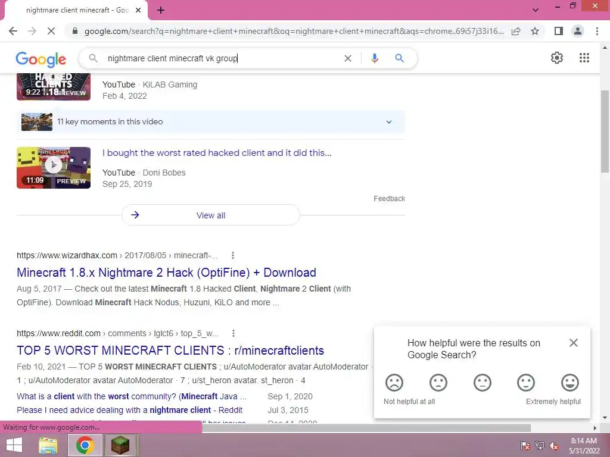
Task: Rate results as Not helpful at all face
Action: point(394,383)
